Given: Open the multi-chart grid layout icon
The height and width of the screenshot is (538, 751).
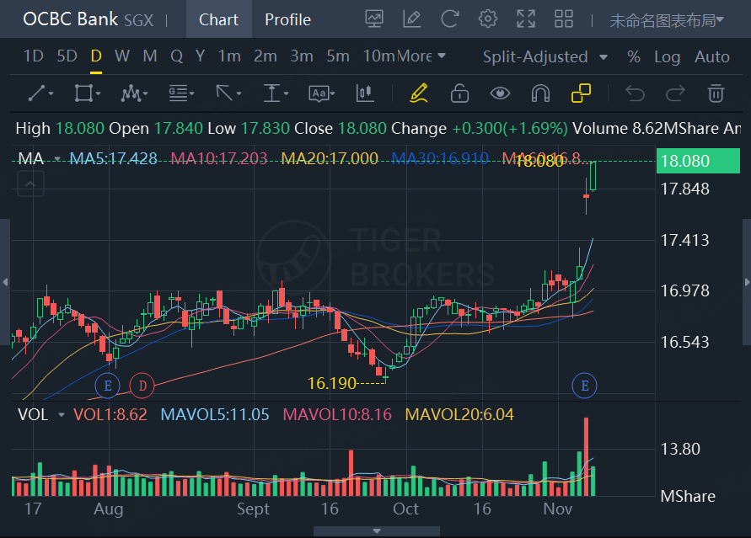Looking at the screenshot, I should [x=564, y=19].
